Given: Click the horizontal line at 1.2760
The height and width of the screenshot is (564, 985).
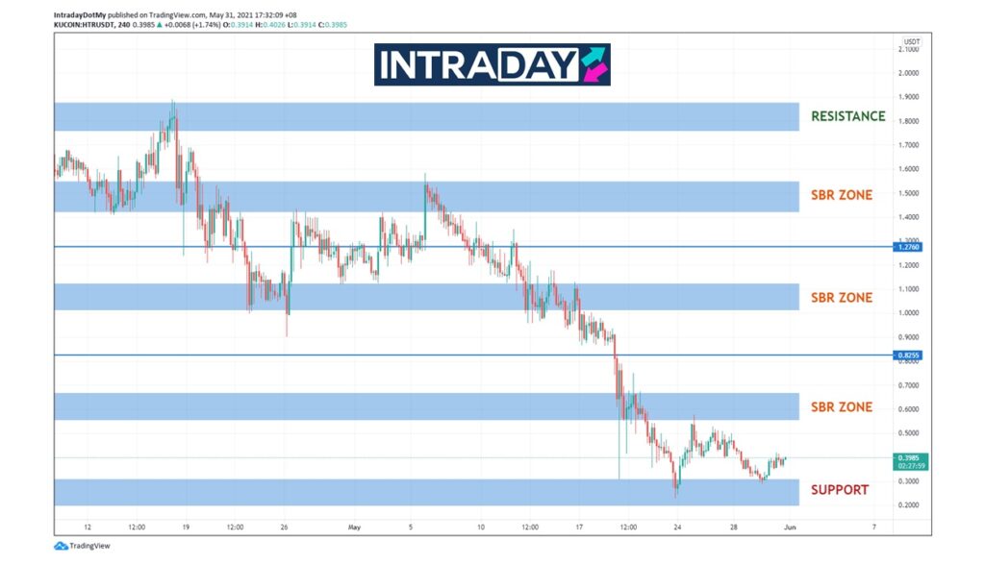Looking at the screenshot, I should click(577, 247).
